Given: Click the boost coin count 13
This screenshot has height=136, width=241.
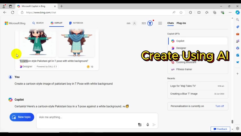Looking at the screenshot, I should click(90, 67).
